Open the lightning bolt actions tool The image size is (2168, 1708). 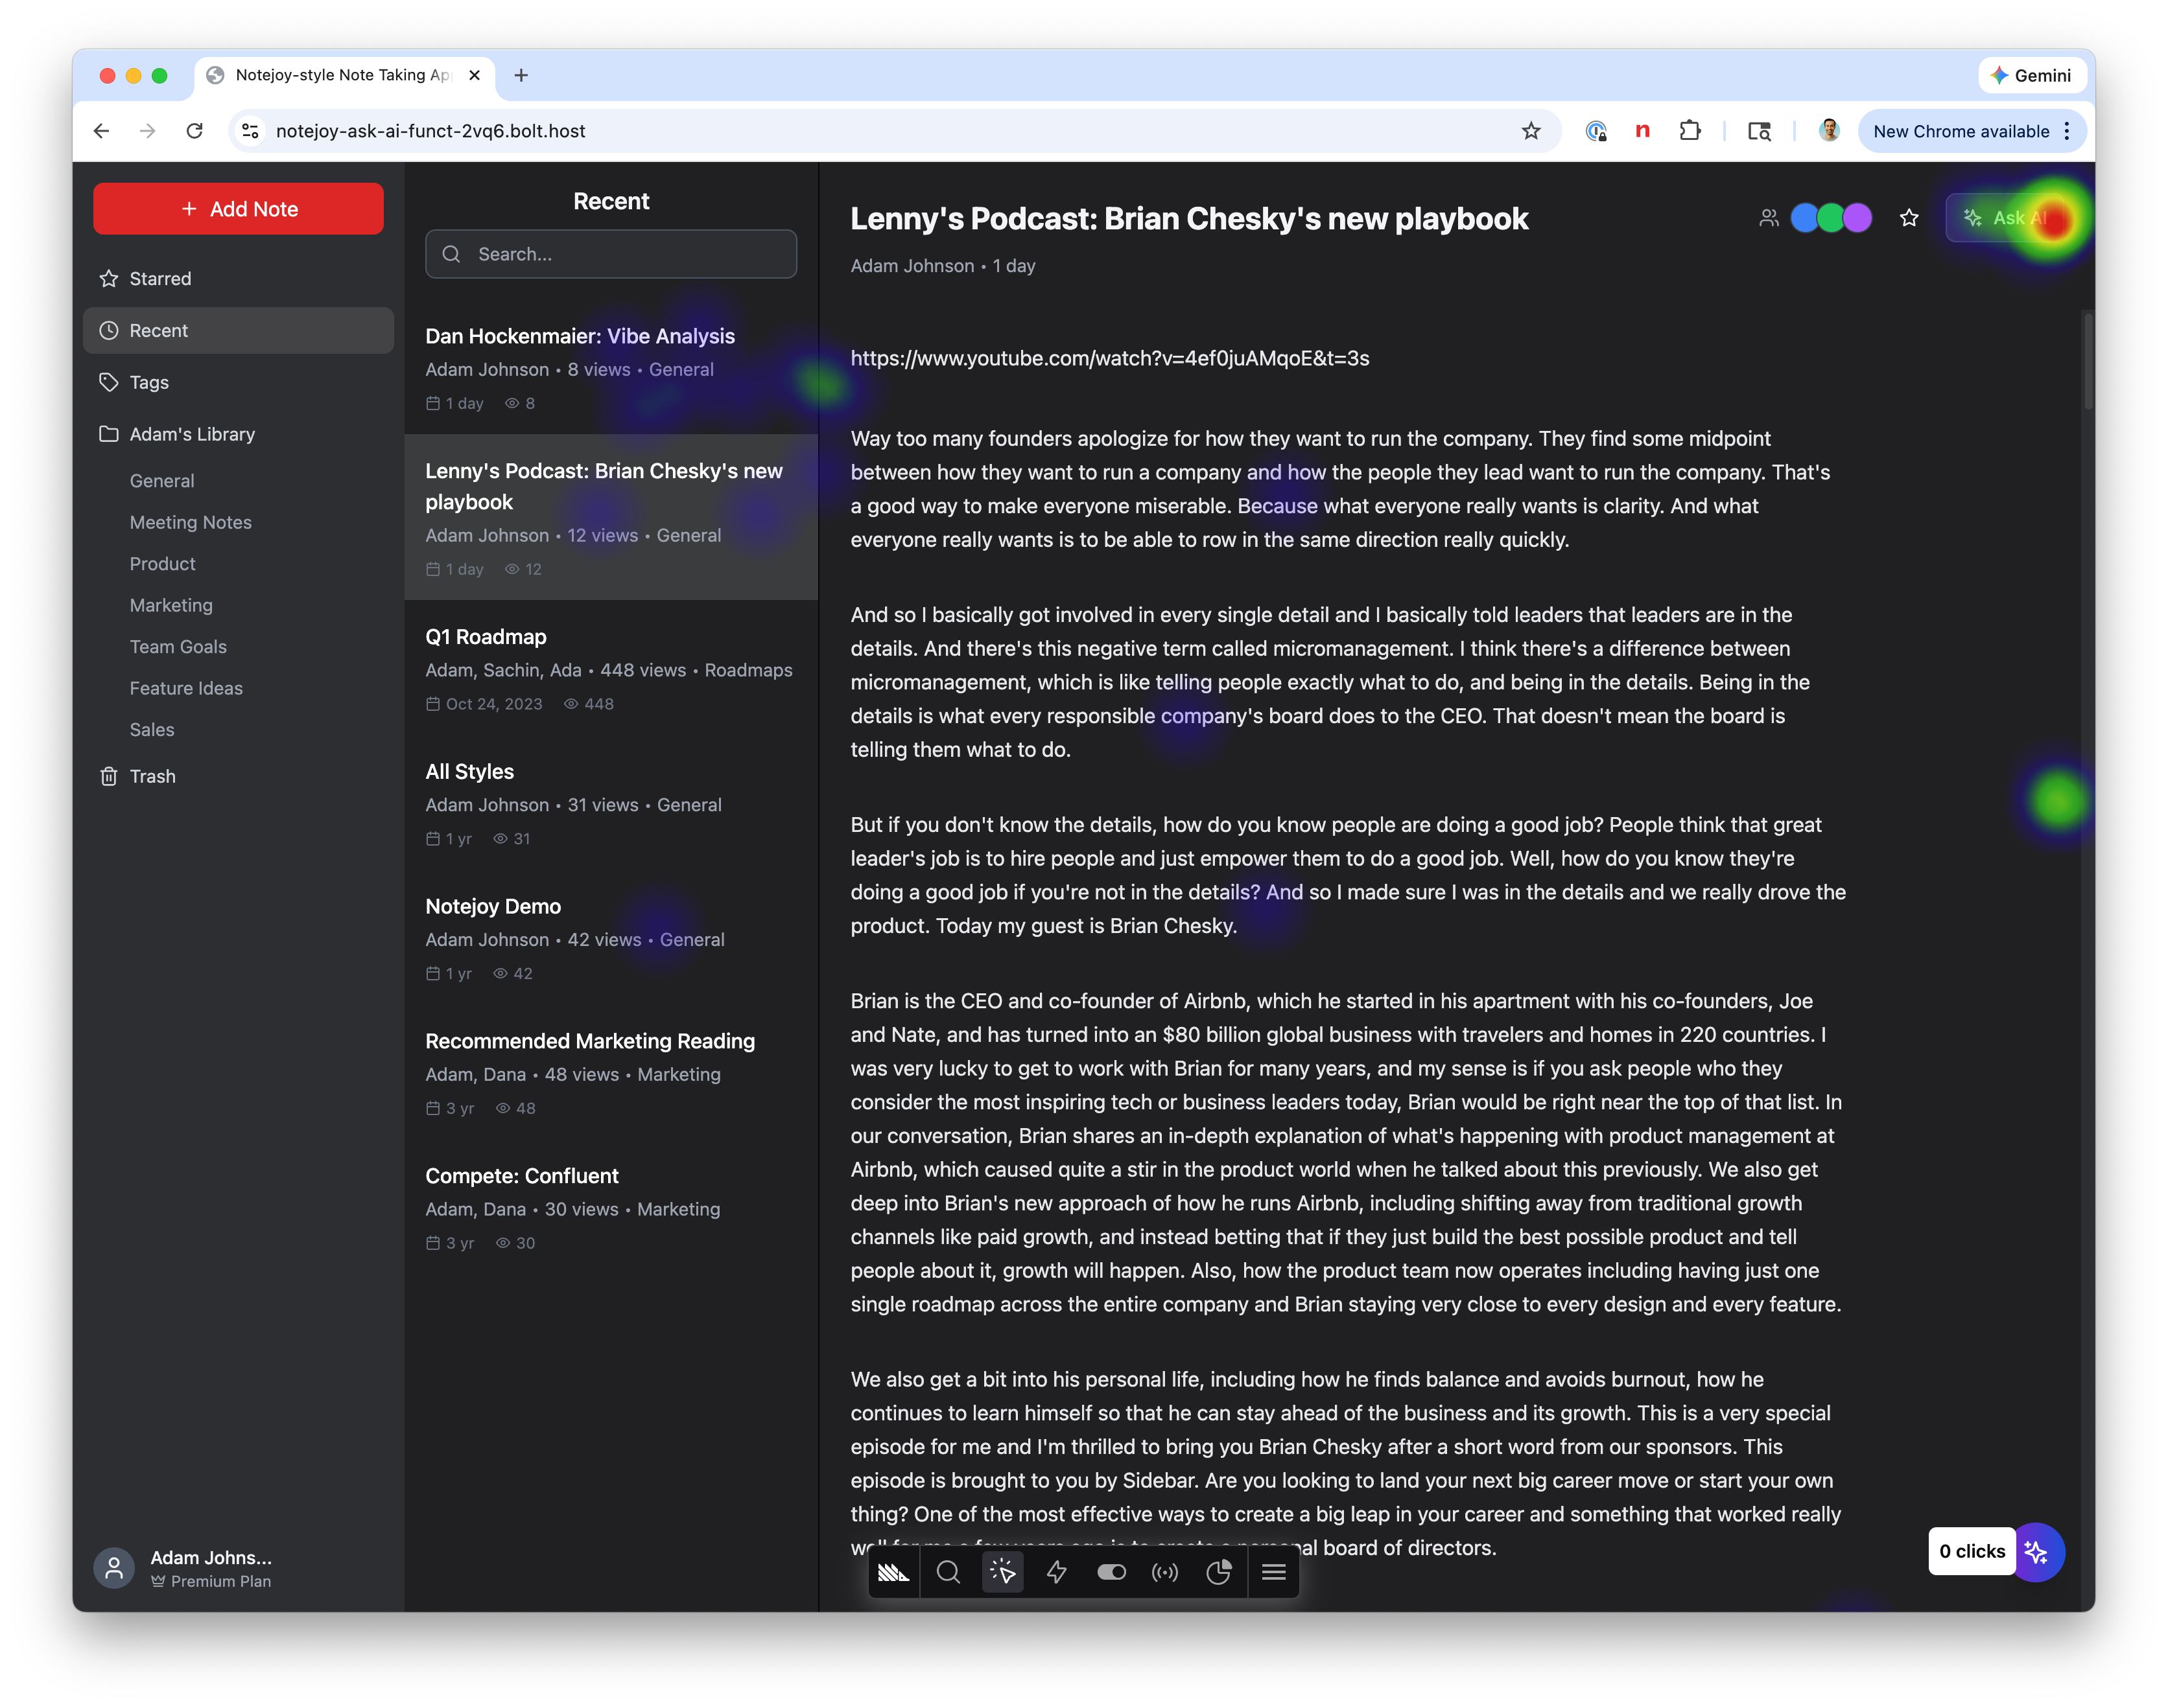[1057, 1572]
